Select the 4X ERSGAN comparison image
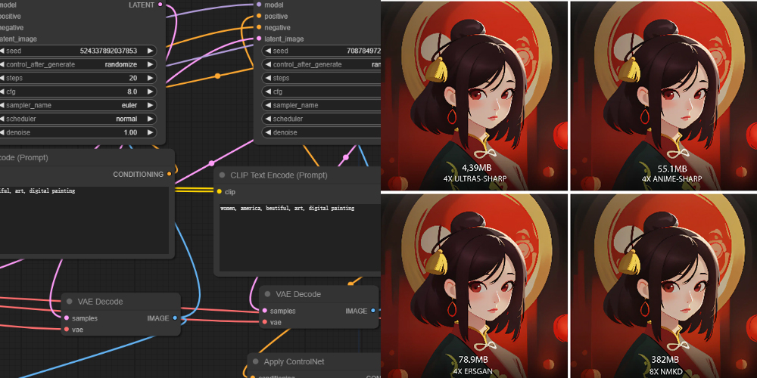The height and width of the screenshot is (378, 757). [474, 286]
